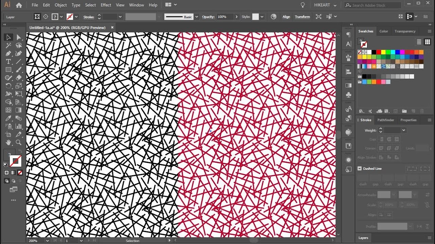Select the Zoom tool
Viewport: 435px width, 244px height.
[19, 143]
